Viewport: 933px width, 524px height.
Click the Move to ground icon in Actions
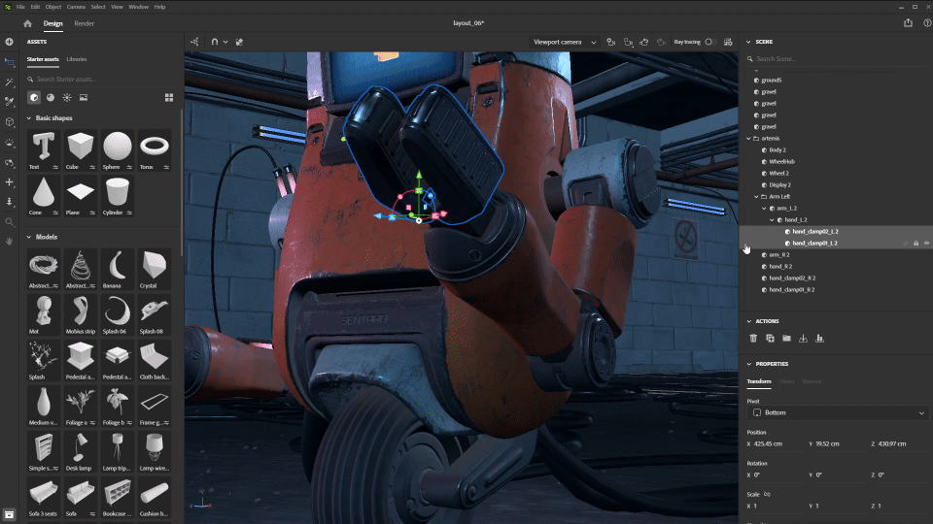[804, 338]
